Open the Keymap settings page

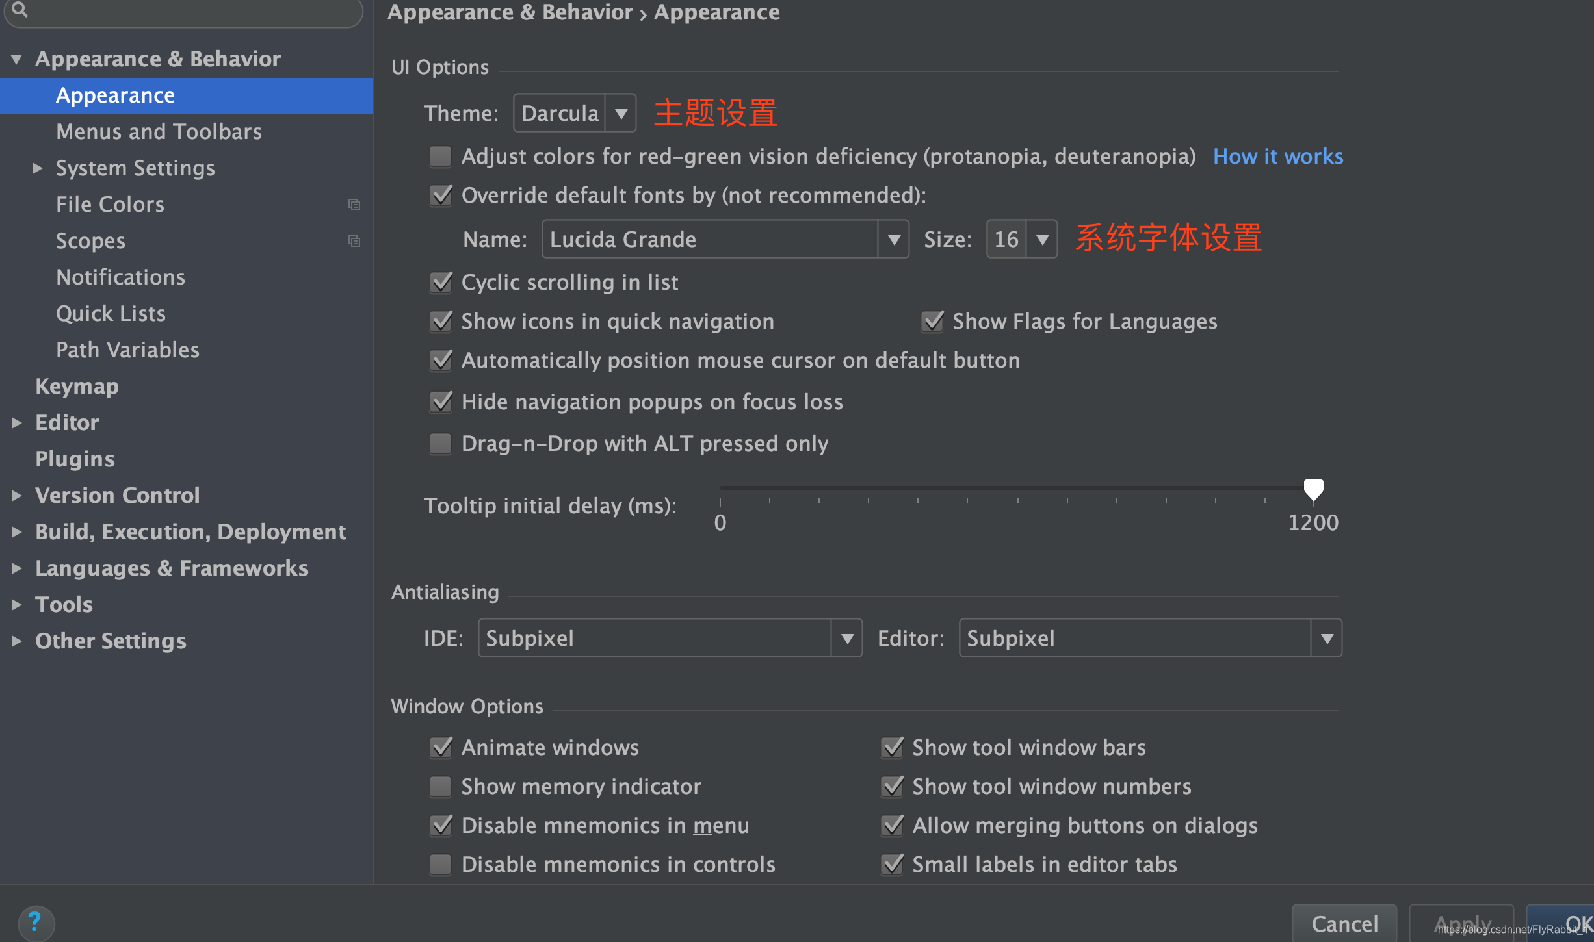(77, 387)
